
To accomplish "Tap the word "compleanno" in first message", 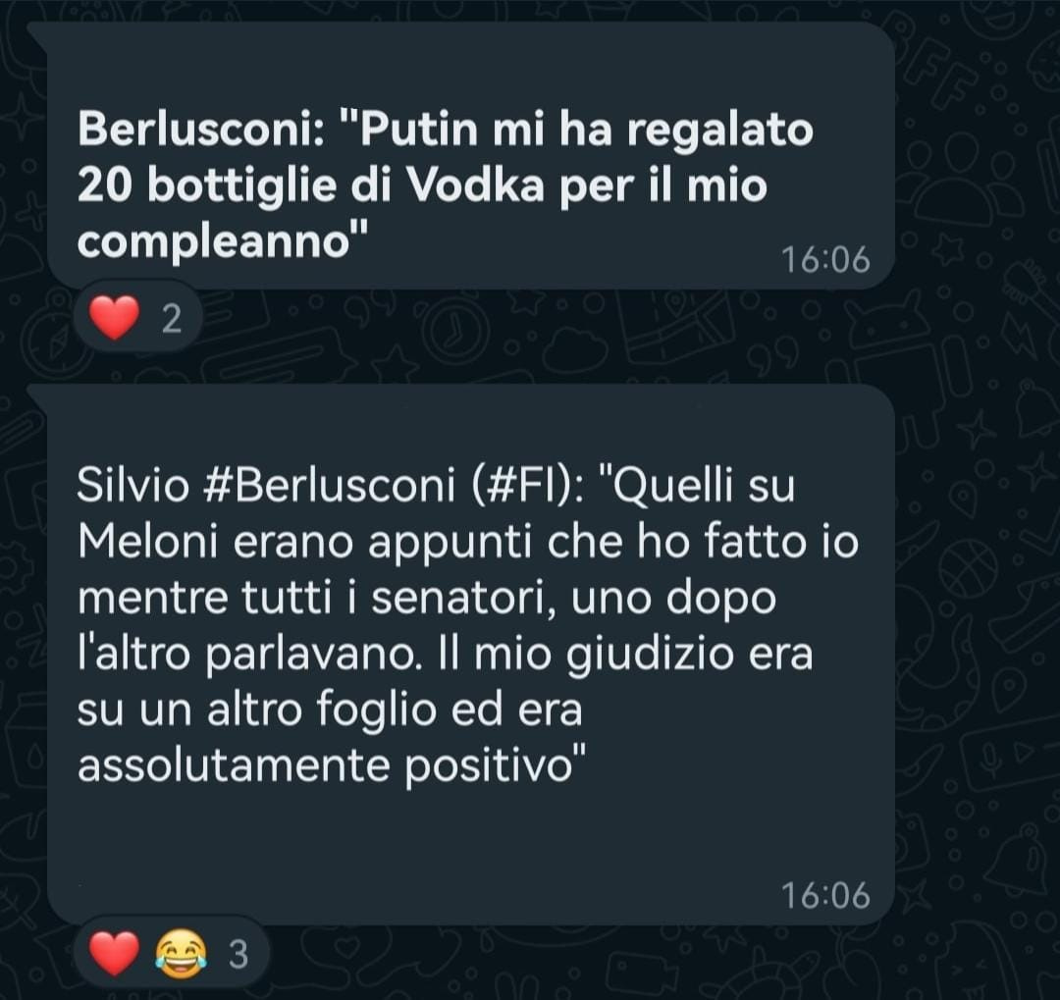I will point(214,242).
